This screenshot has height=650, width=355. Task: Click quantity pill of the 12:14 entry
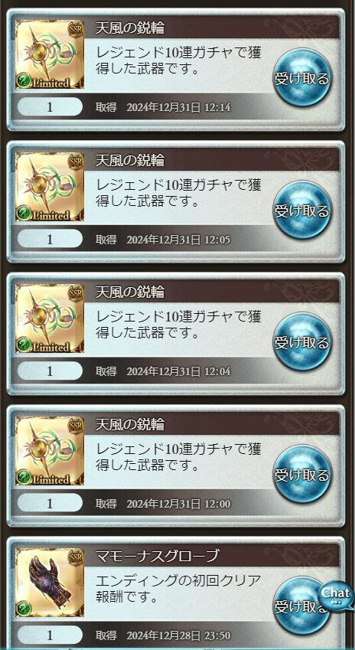(50, 107)
